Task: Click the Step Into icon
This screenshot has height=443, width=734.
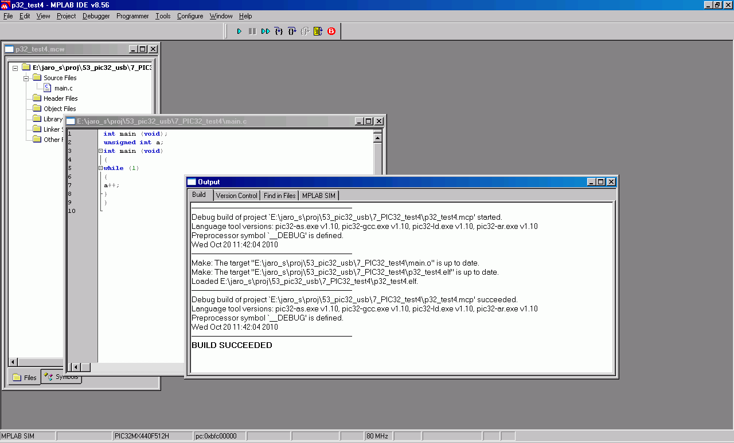Action: [279, 31]
